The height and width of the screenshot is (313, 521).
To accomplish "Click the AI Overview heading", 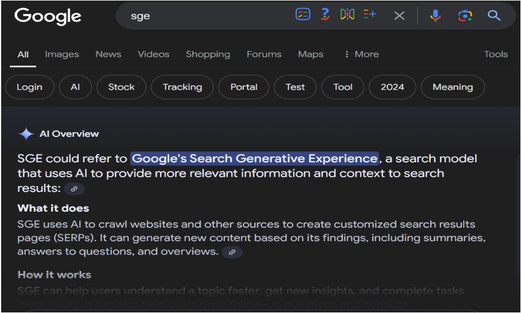I will (x=69, y=134).
